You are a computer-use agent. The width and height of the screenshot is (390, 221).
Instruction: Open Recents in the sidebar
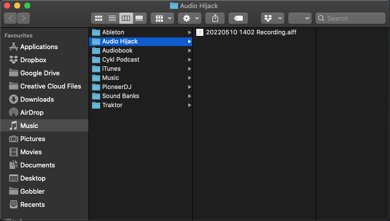(45, 205)
